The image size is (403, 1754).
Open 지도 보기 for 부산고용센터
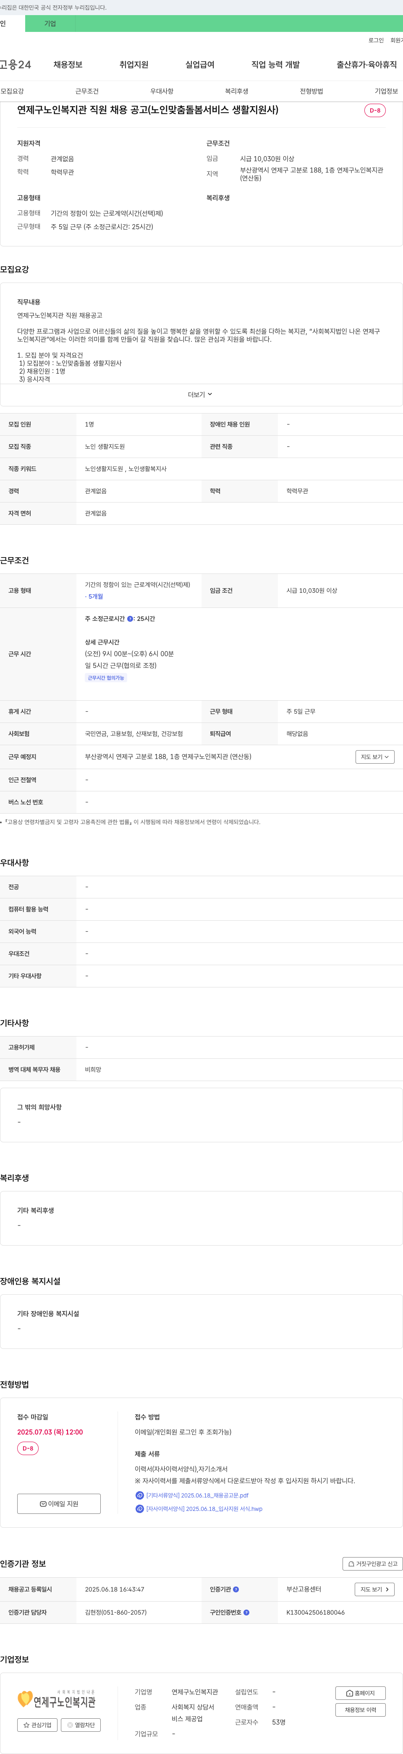[x=374, y=1589]
